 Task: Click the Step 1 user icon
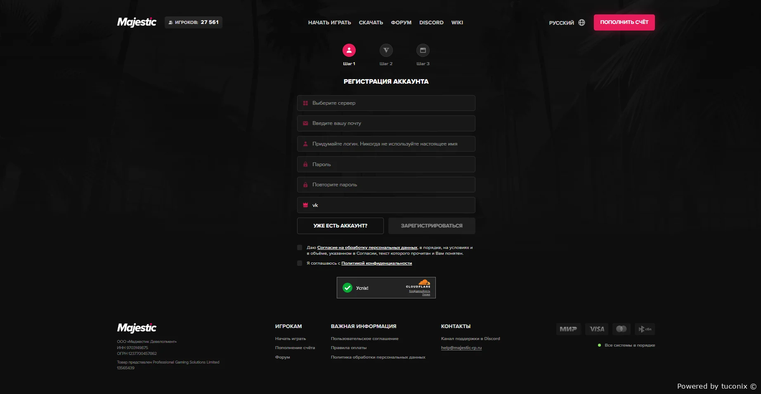click(x=349, y=50)
